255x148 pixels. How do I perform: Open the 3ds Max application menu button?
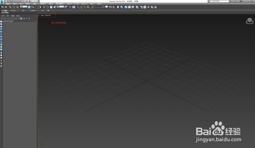(2, 2)
